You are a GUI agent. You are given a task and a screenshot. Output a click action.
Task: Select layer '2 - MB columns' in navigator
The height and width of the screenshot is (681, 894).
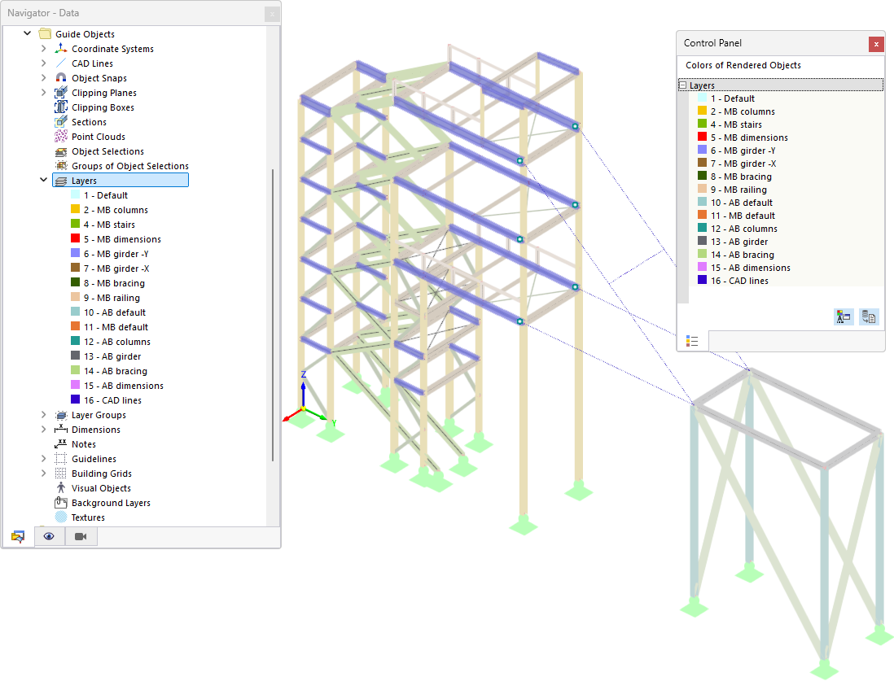(x=116, y=210)
